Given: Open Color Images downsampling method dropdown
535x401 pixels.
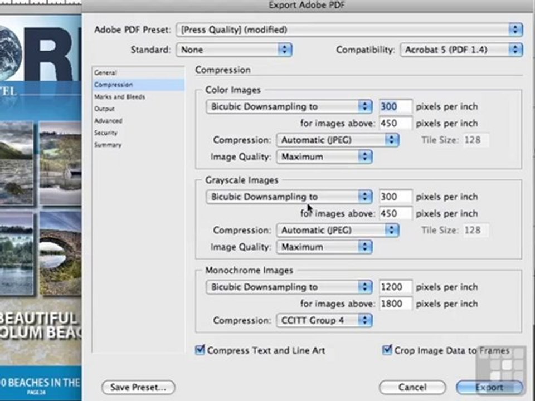Looking at the screenshot, I should coord(289,106).
